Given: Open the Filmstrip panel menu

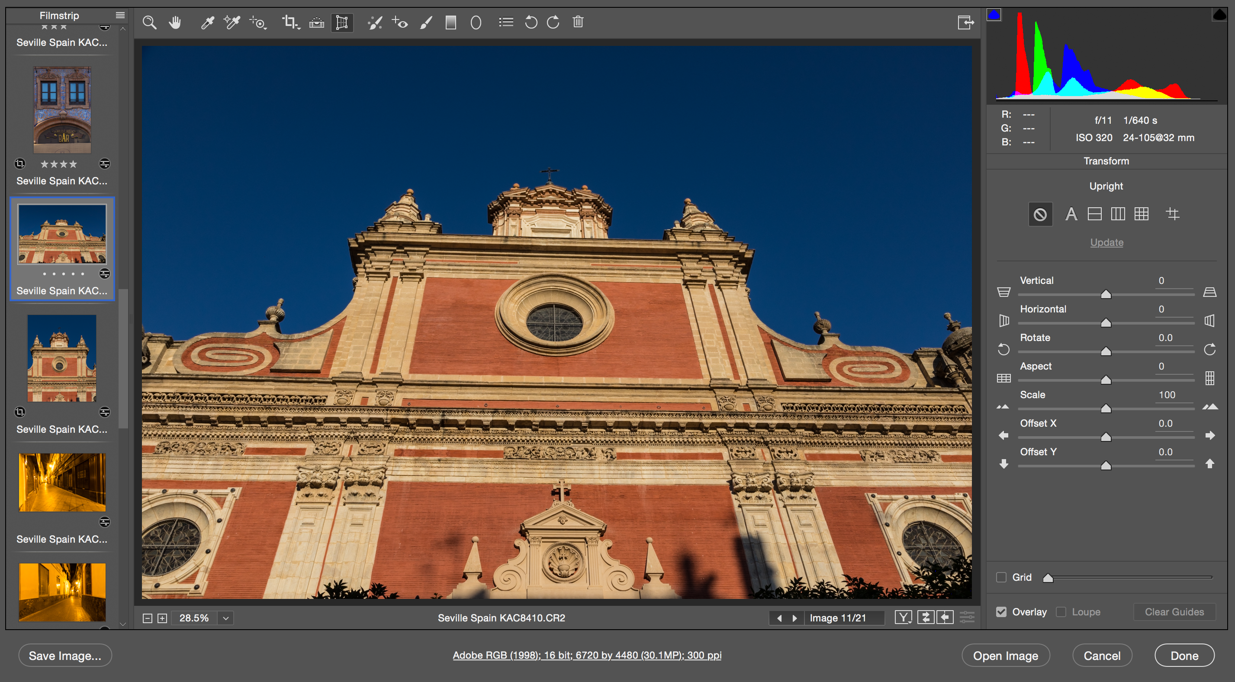Looking at the screenshot, I should (120, 15).
